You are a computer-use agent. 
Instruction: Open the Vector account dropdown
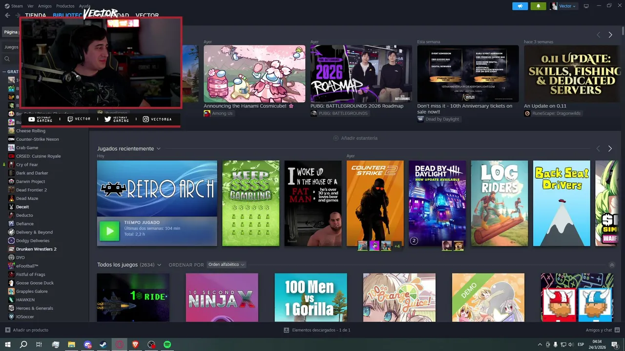click(x=563, y=6)
